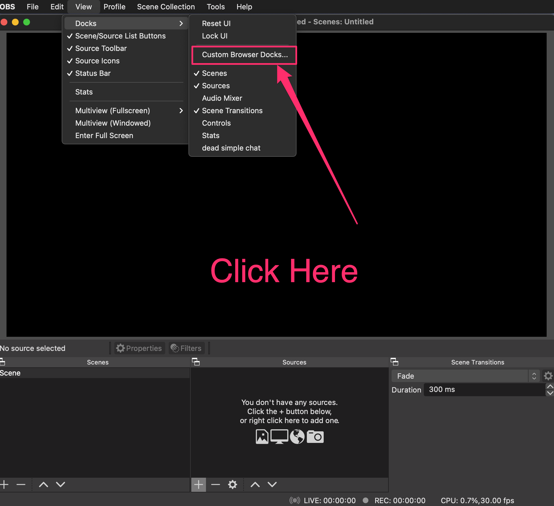Click the display capture source icon
Image resolution: width=554 pixels, height=506 pixels.
coord(279,436)
